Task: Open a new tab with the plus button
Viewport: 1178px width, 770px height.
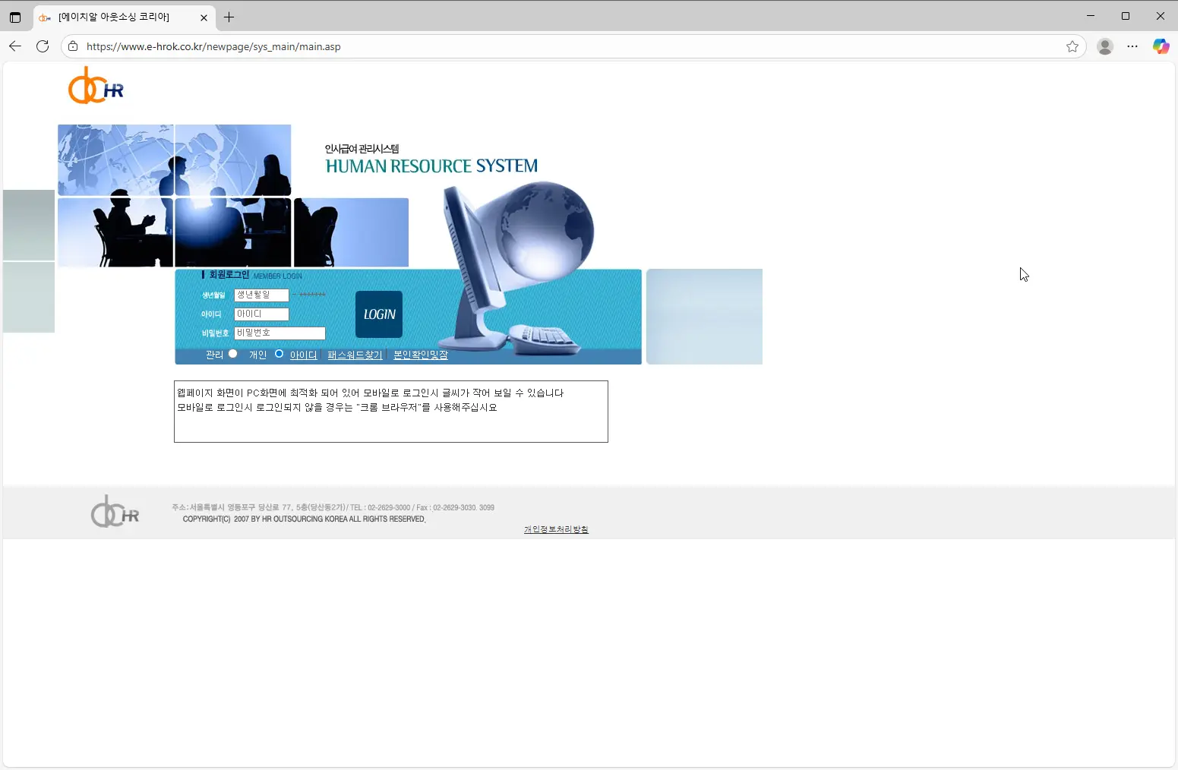Action: (x=229, y=17)
